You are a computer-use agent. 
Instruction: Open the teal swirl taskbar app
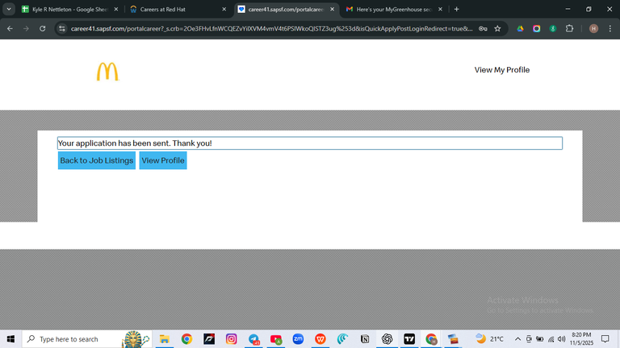pyautogui.click(x=342, y=339)
